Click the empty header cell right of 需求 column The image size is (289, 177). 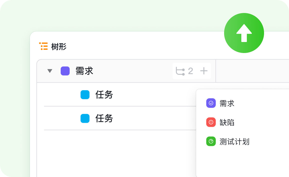point(252,71)
